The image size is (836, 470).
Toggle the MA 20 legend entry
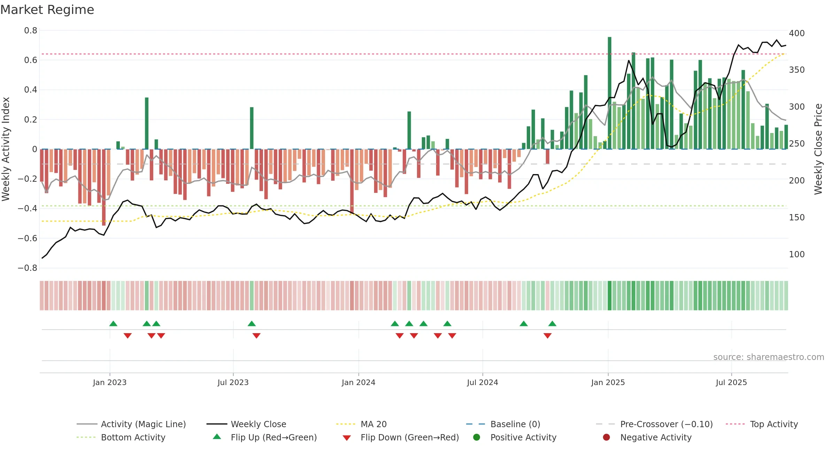(361, 424)
